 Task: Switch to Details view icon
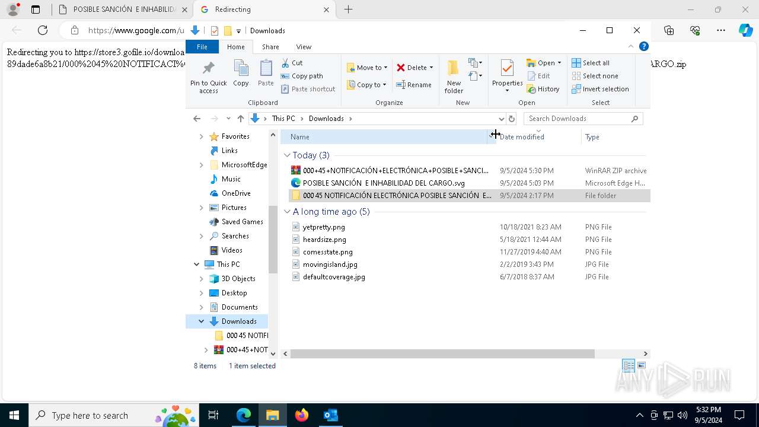pyautogui.click(x=629, y=366)
